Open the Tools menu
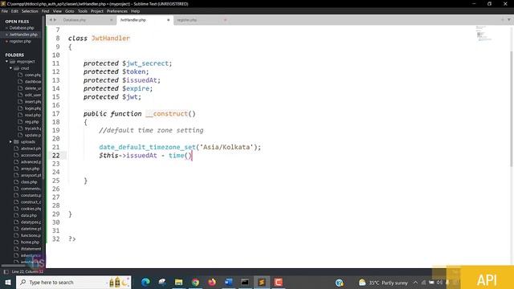This screenshot has width=514, height=289. (x=83, y=11)
